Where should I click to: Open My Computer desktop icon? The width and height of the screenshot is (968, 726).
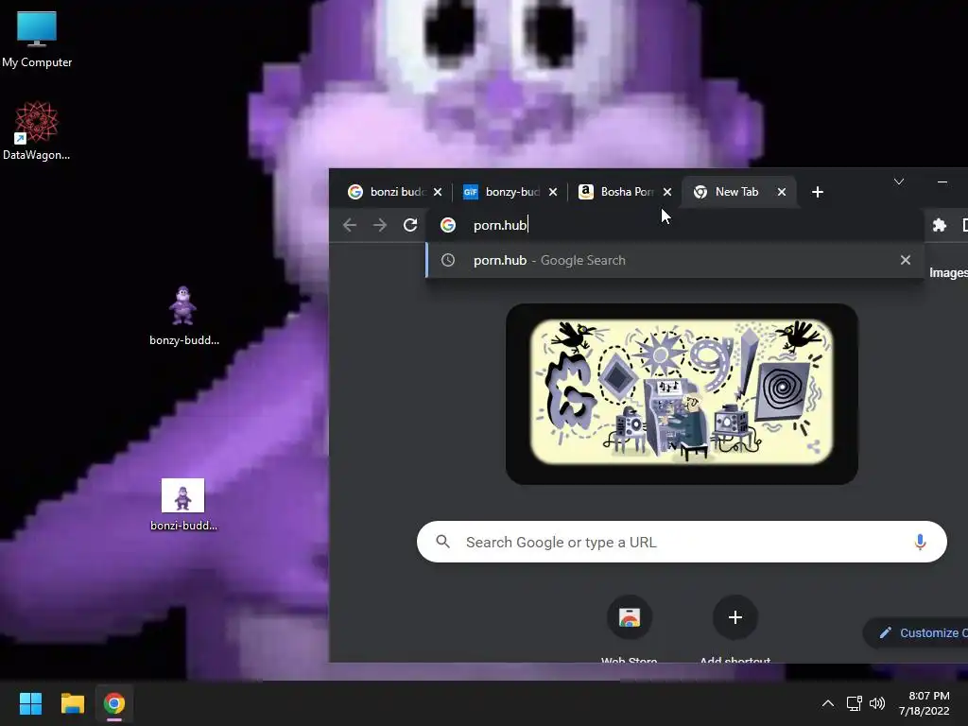pyautogui.click(x=37, y=39)
